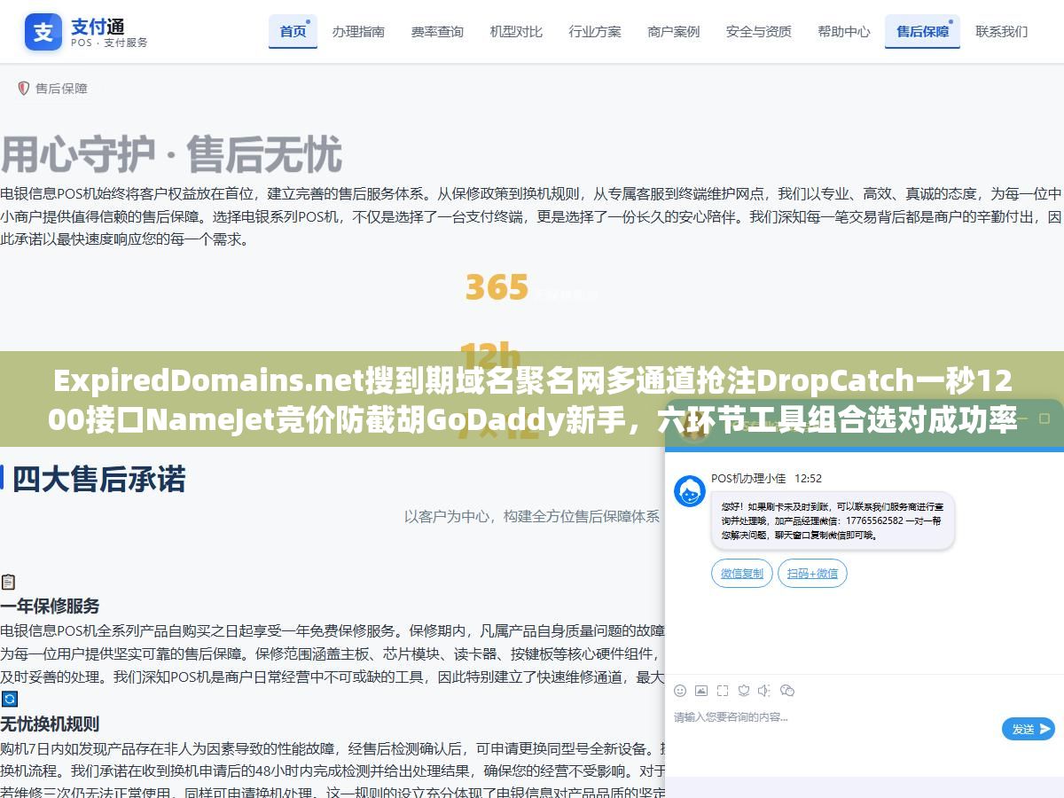The image size is (1064, 798).
Task: Click the 小佳 agent avatar
Action: coord(690,491)
